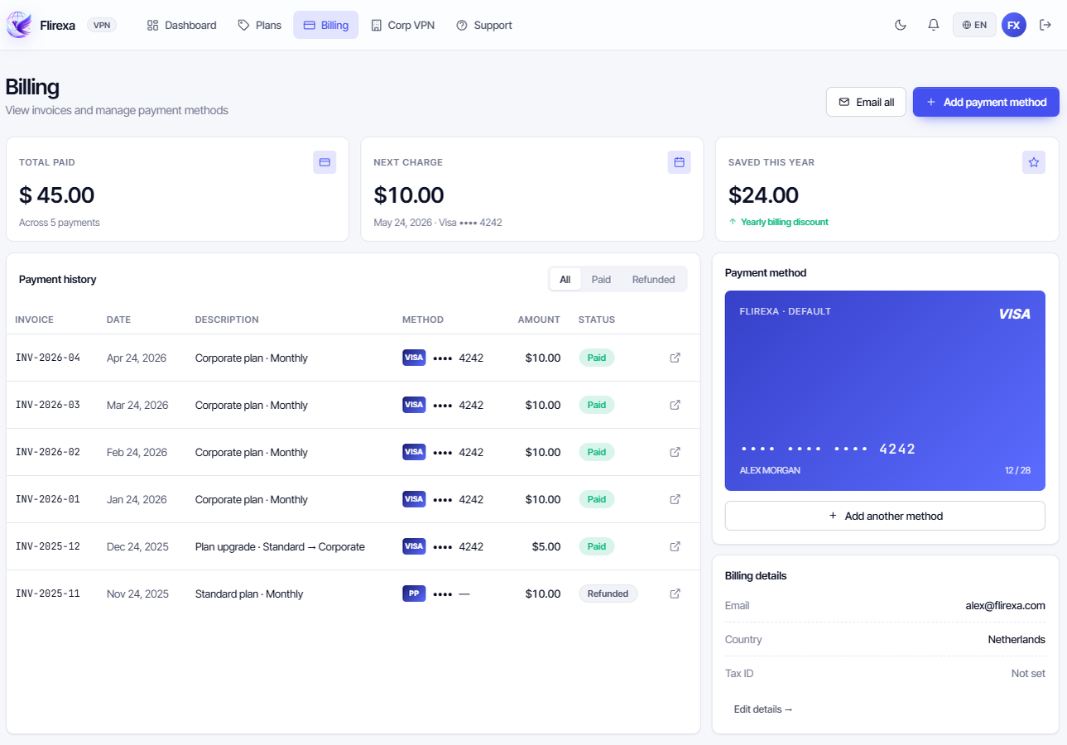Open notifications bell icon

934,25
